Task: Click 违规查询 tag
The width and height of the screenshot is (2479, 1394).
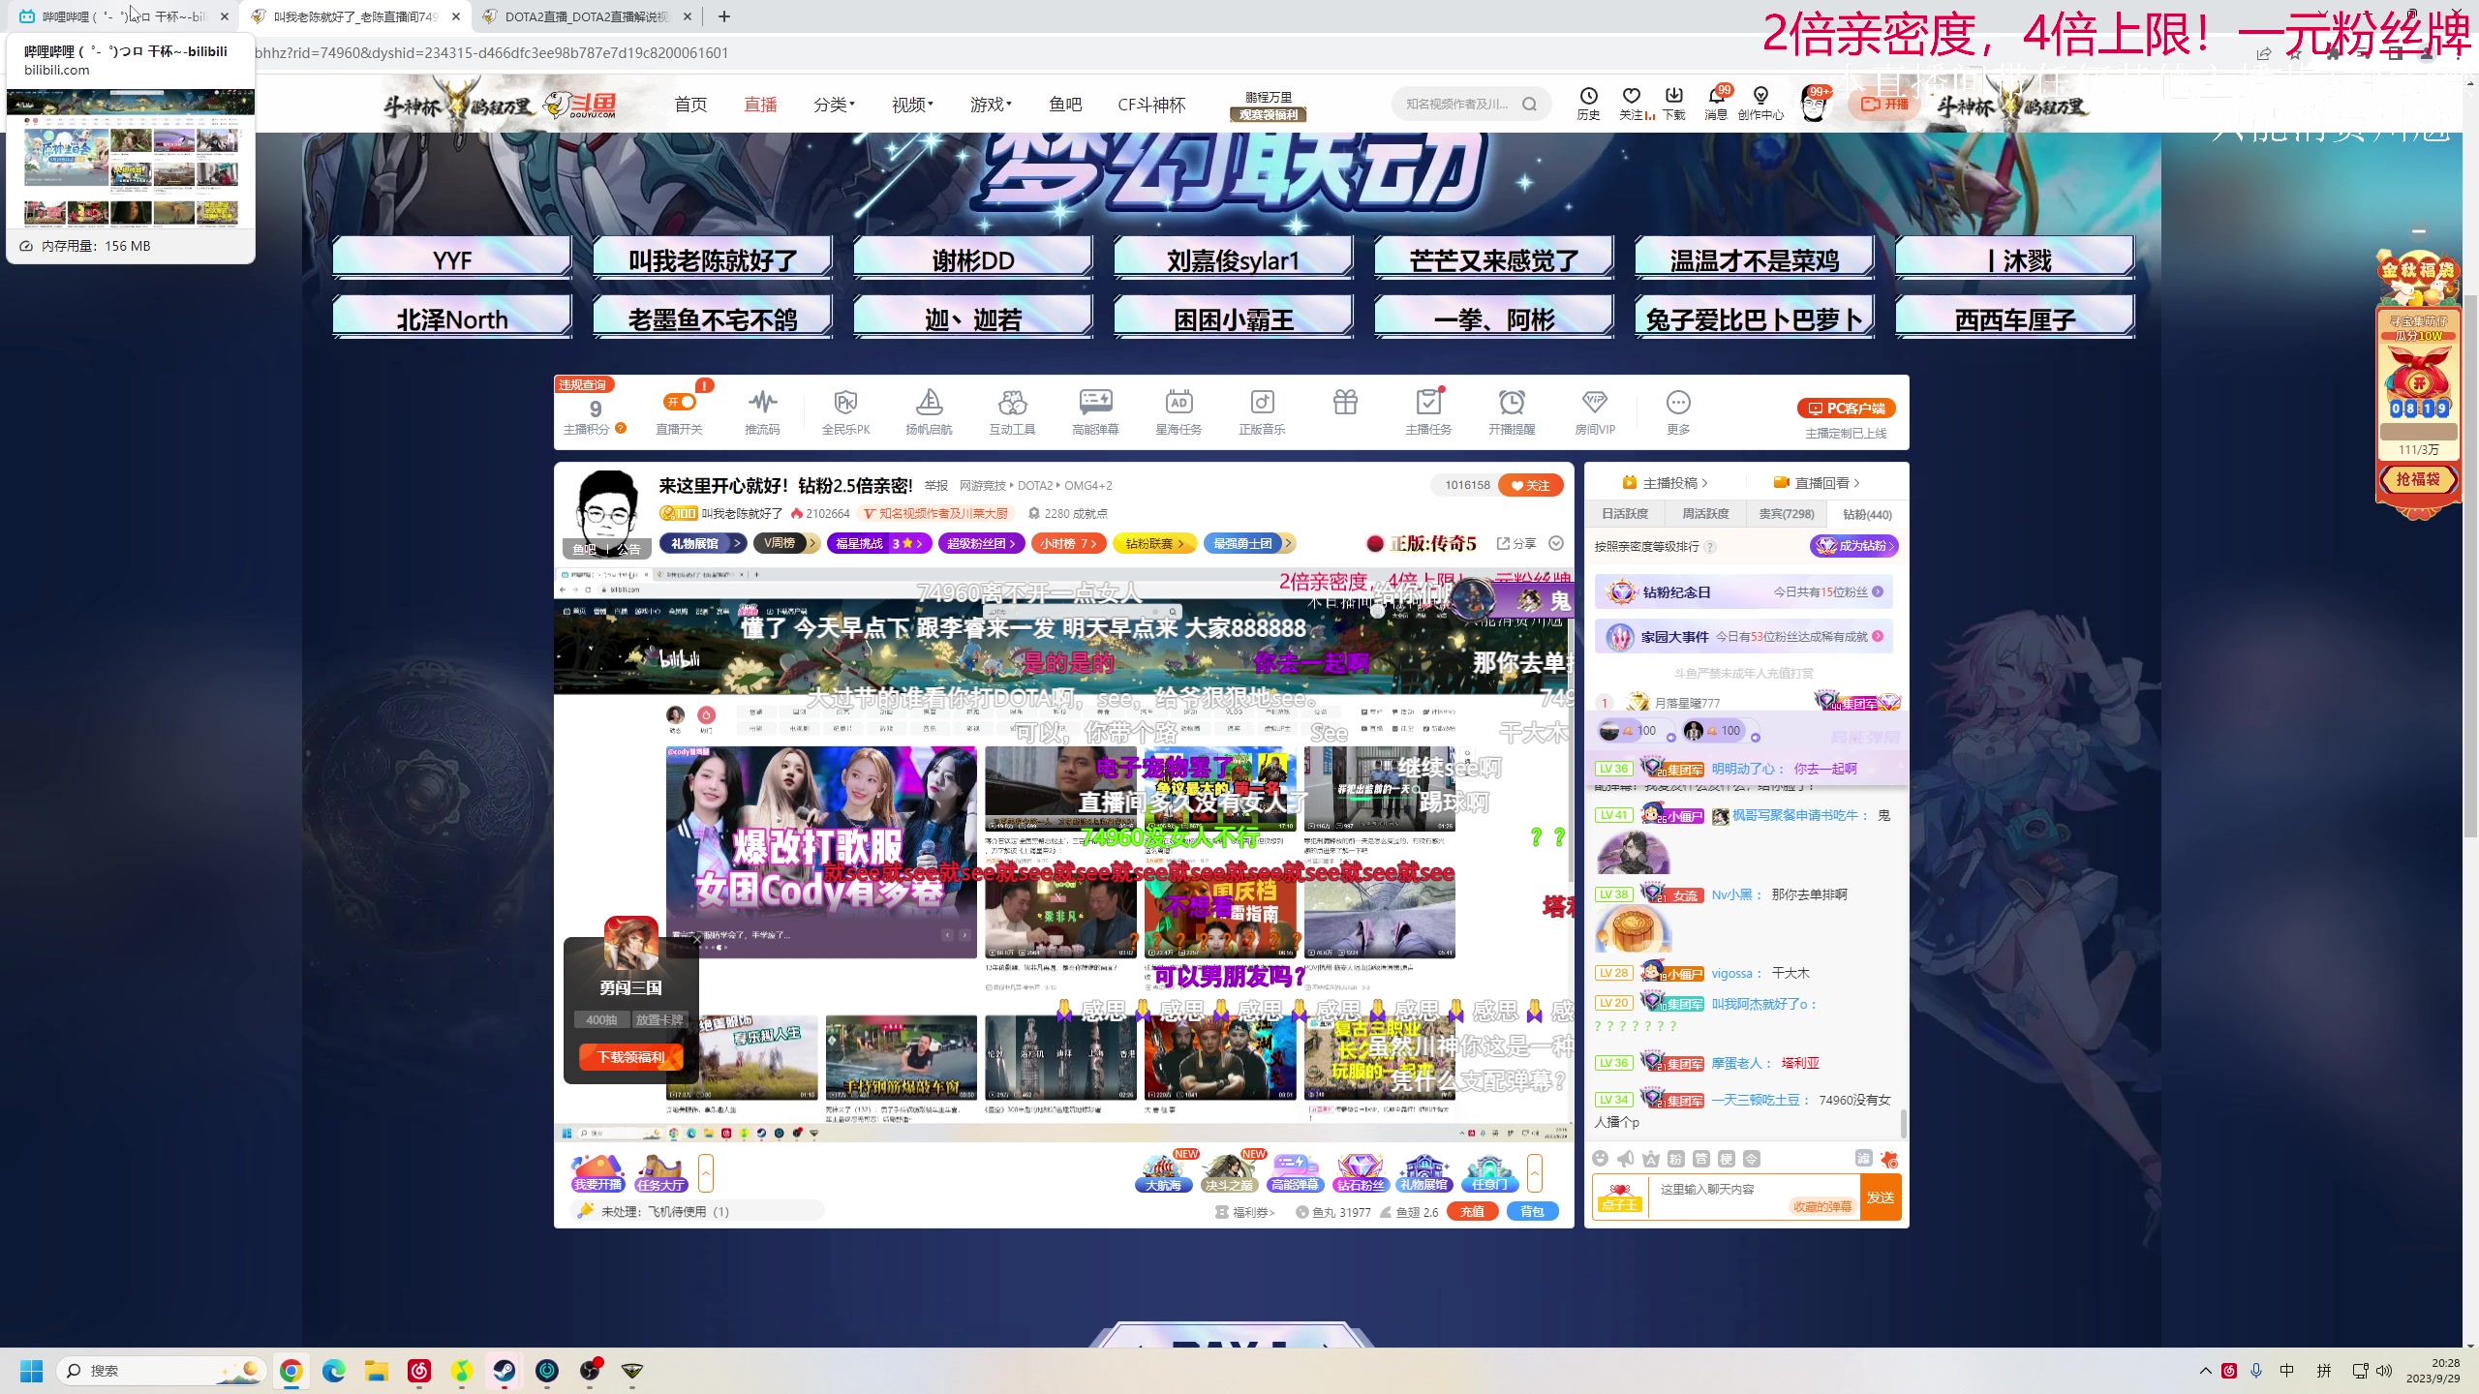Action: pyautogui.click(x=583, y=385)
